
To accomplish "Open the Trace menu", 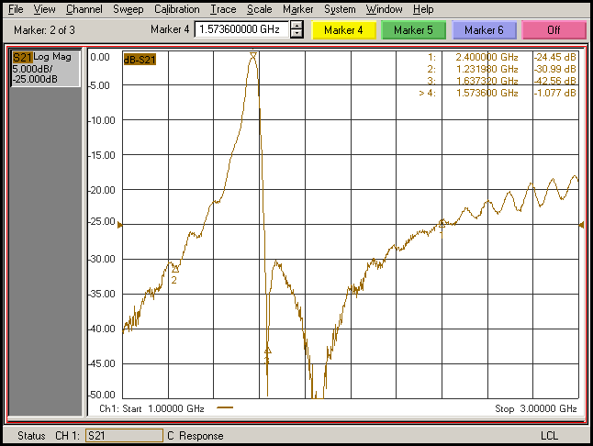I will coord(223,9).
